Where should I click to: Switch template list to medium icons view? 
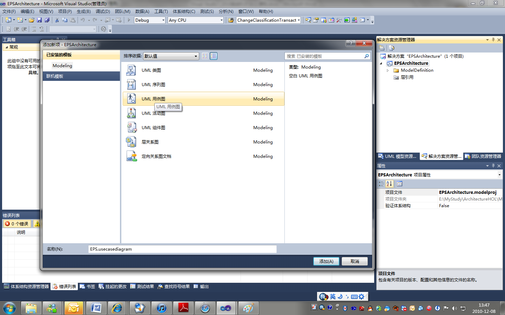214,56
